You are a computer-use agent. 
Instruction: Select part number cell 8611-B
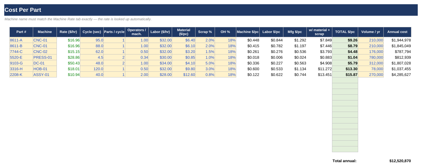coord(21,46)
